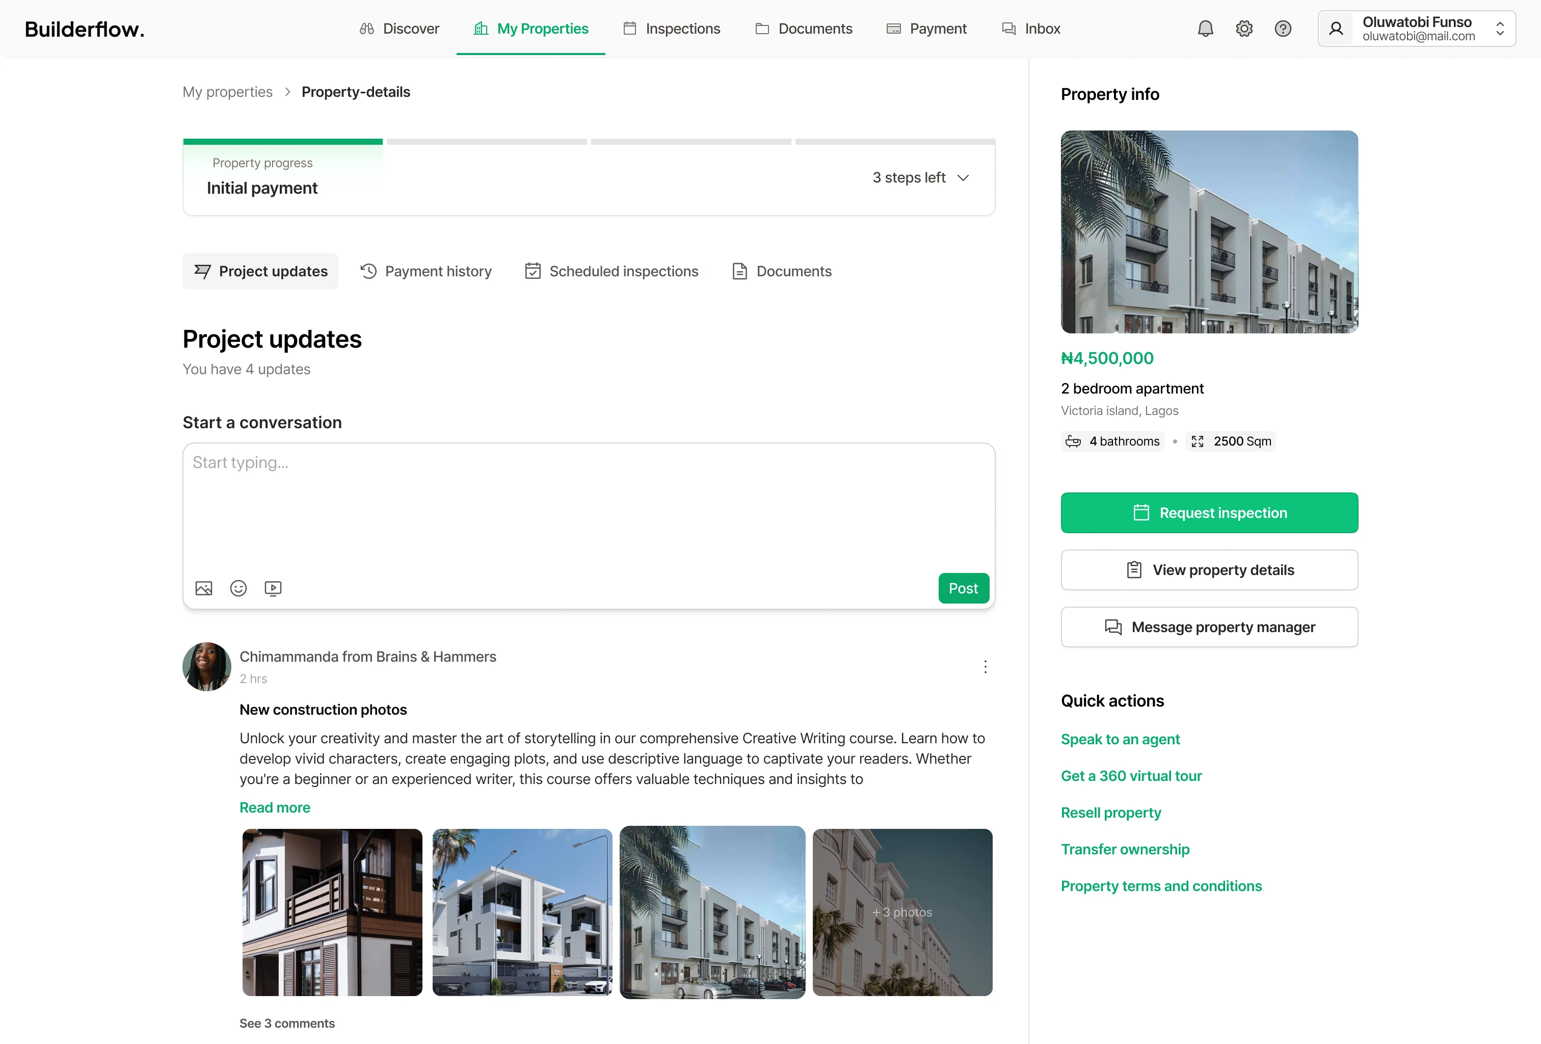1541x1044 pixels.
Task: Open the notifications bell
Action: 1205,29
